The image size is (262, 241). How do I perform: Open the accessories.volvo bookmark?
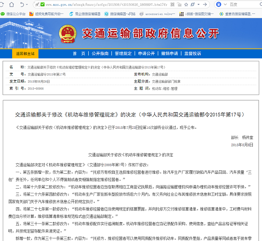157,14
